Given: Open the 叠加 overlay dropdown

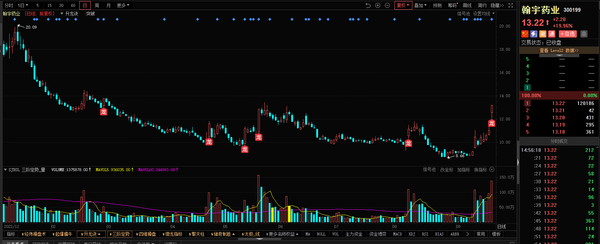Looking at the screenshot, I should [x=420, y=5].
